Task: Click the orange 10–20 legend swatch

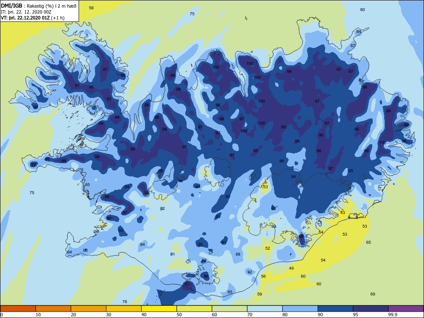Action: pos(53,309)
